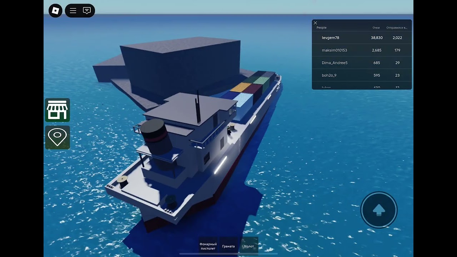457x257 pixels.
Task: Close the leaderboard panel
Action: [x=315, y=23]
